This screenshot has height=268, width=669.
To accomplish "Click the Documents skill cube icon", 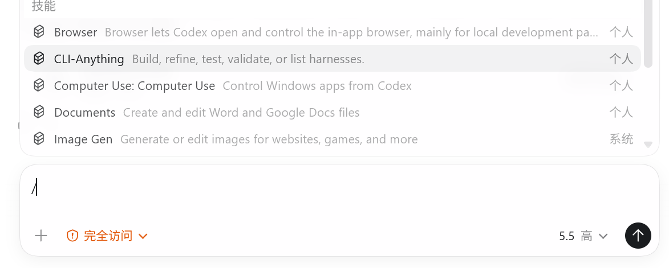I will pos(39,112).
